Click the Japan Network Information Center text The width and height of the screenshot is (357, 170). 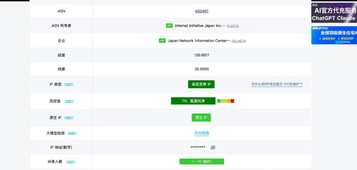pyautogui.click(x=197, y=40)
